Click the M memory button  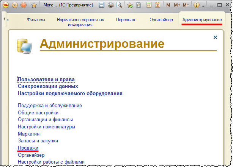[x=168, y=5]
